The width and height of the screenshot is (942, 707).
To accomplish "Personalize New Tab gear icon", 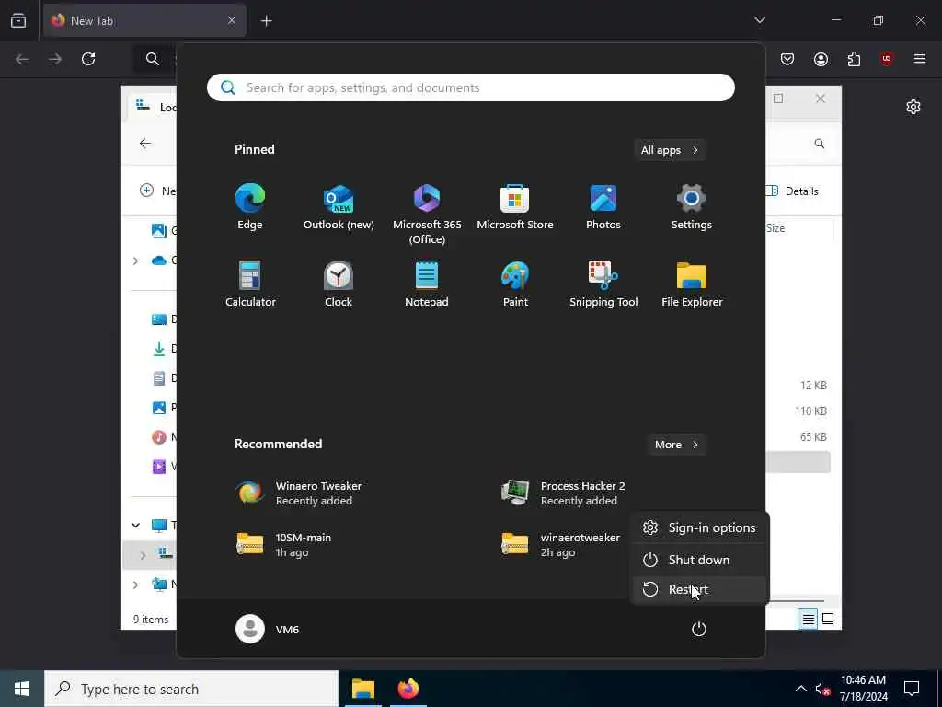I will (913, 107).
